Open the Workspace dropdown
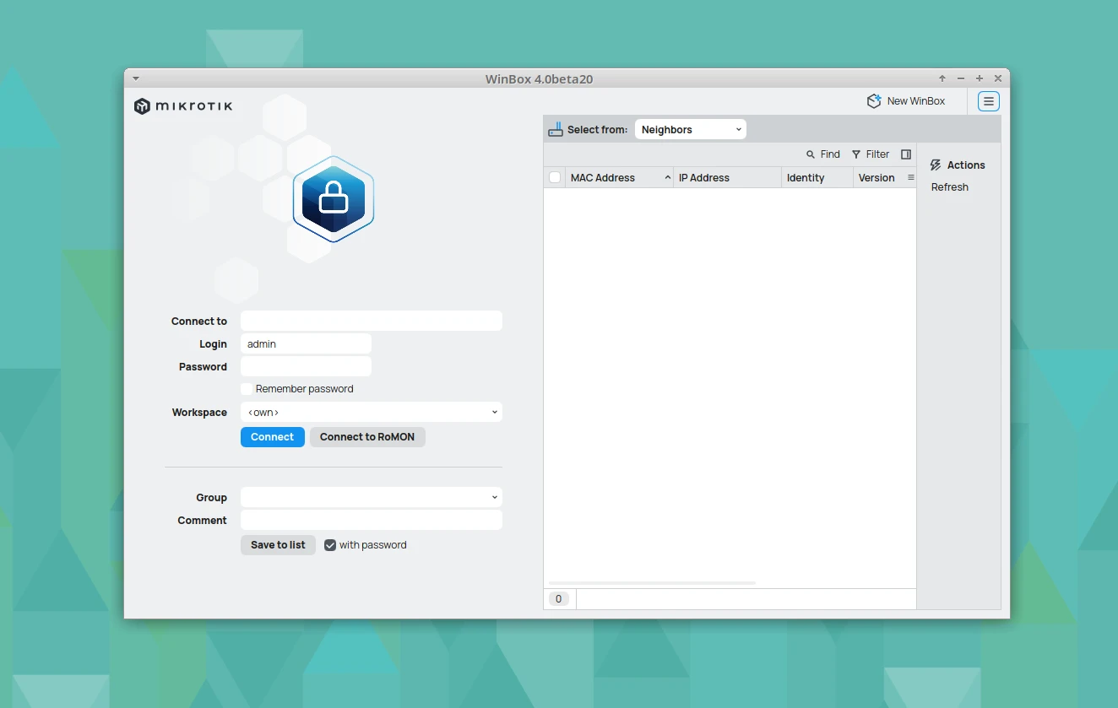 click(371, 413)
